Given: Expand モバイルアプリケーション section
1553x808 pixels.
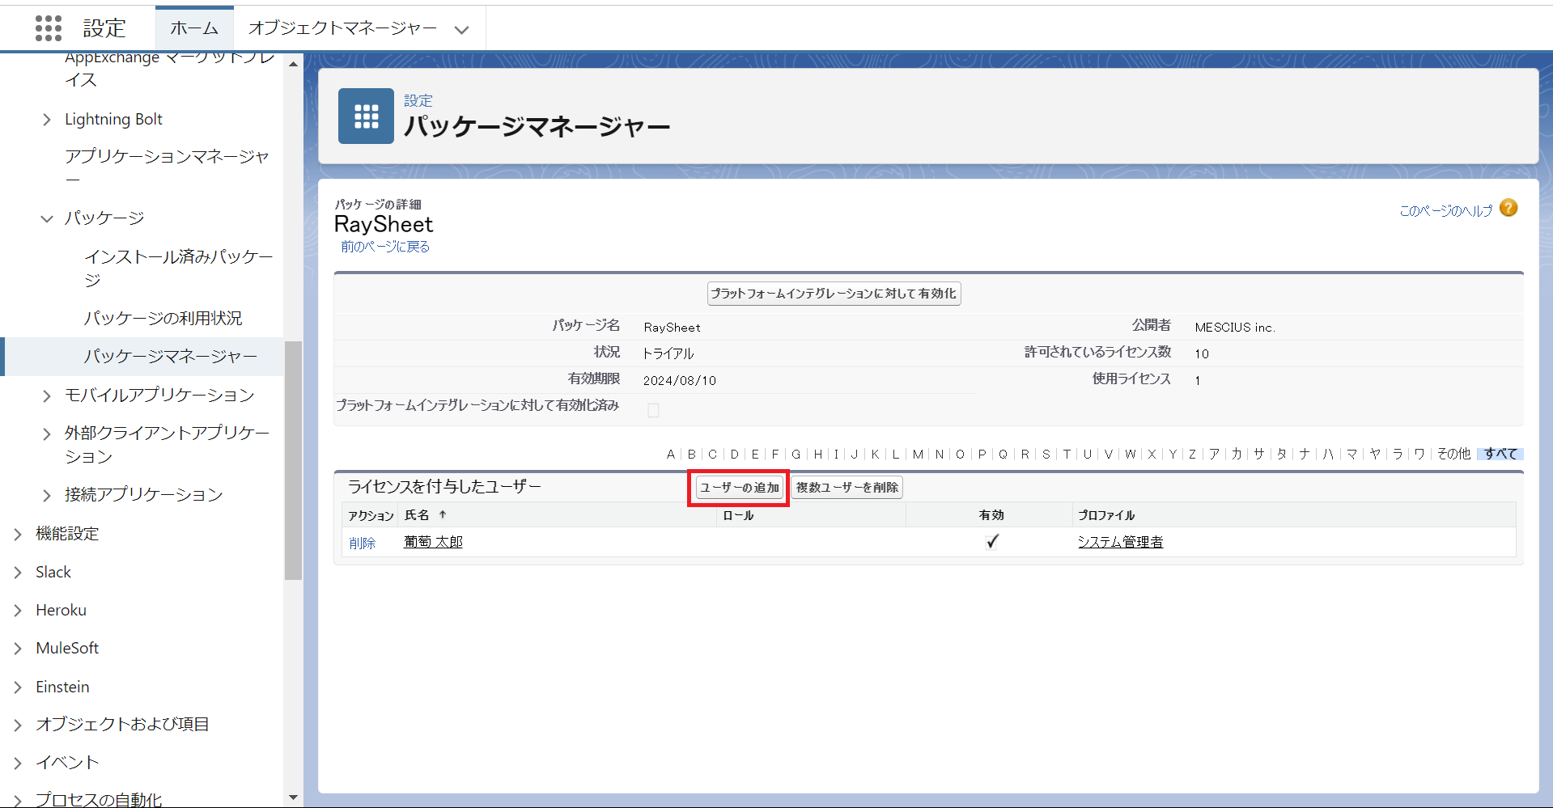Looking at the screenshot, I should coord(46,396).
